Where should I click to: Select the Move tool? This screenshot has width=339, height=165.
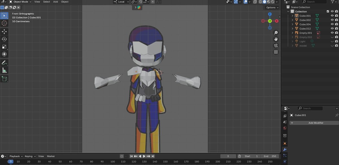pos(4,32)
